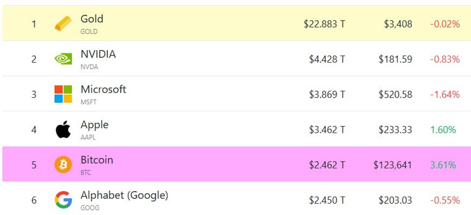Open the Bitcoin asset link
Viewport: 471px width, 215px height.
click(x=97, y=160)
